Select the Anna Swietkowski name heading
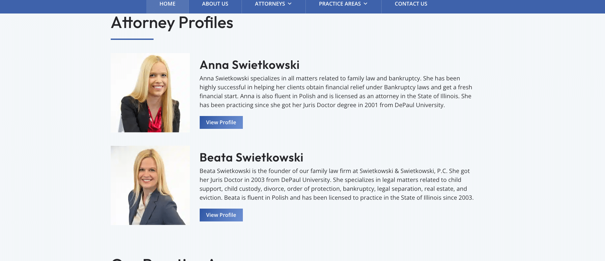This screenshot has width=605, height=261. [x=249, y=65]
